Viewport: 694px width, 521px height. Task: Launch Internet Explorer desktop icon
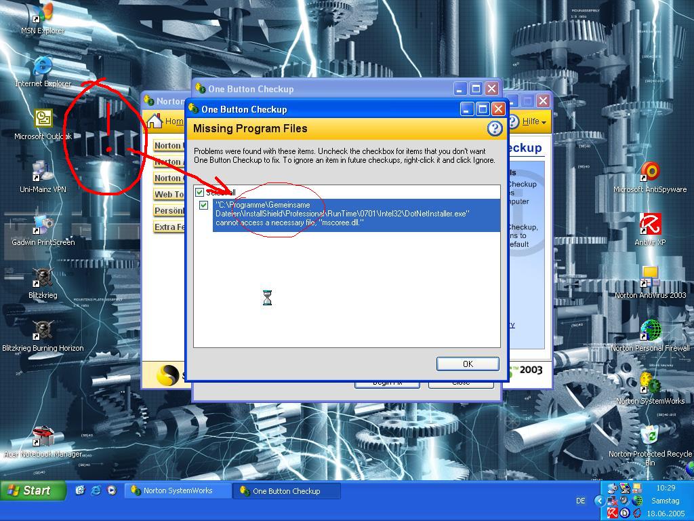coord(43,72)
